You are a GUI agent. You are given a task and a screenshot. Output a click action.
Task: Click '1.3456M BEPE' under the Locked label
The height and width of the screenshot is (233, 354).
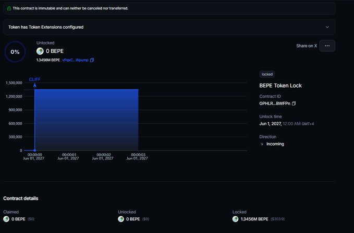[x=254, y=219]
